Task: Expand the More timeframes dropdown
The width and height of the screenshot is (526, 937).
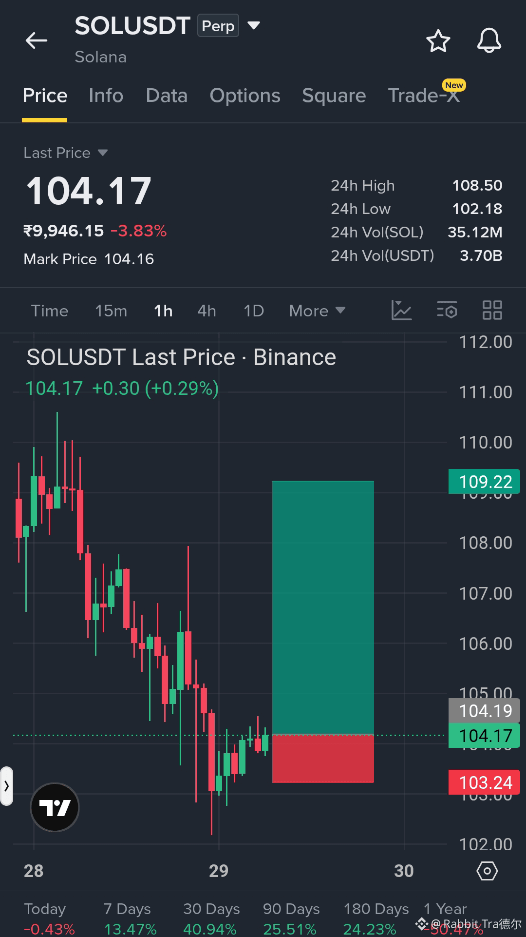Action: point(317,311)
